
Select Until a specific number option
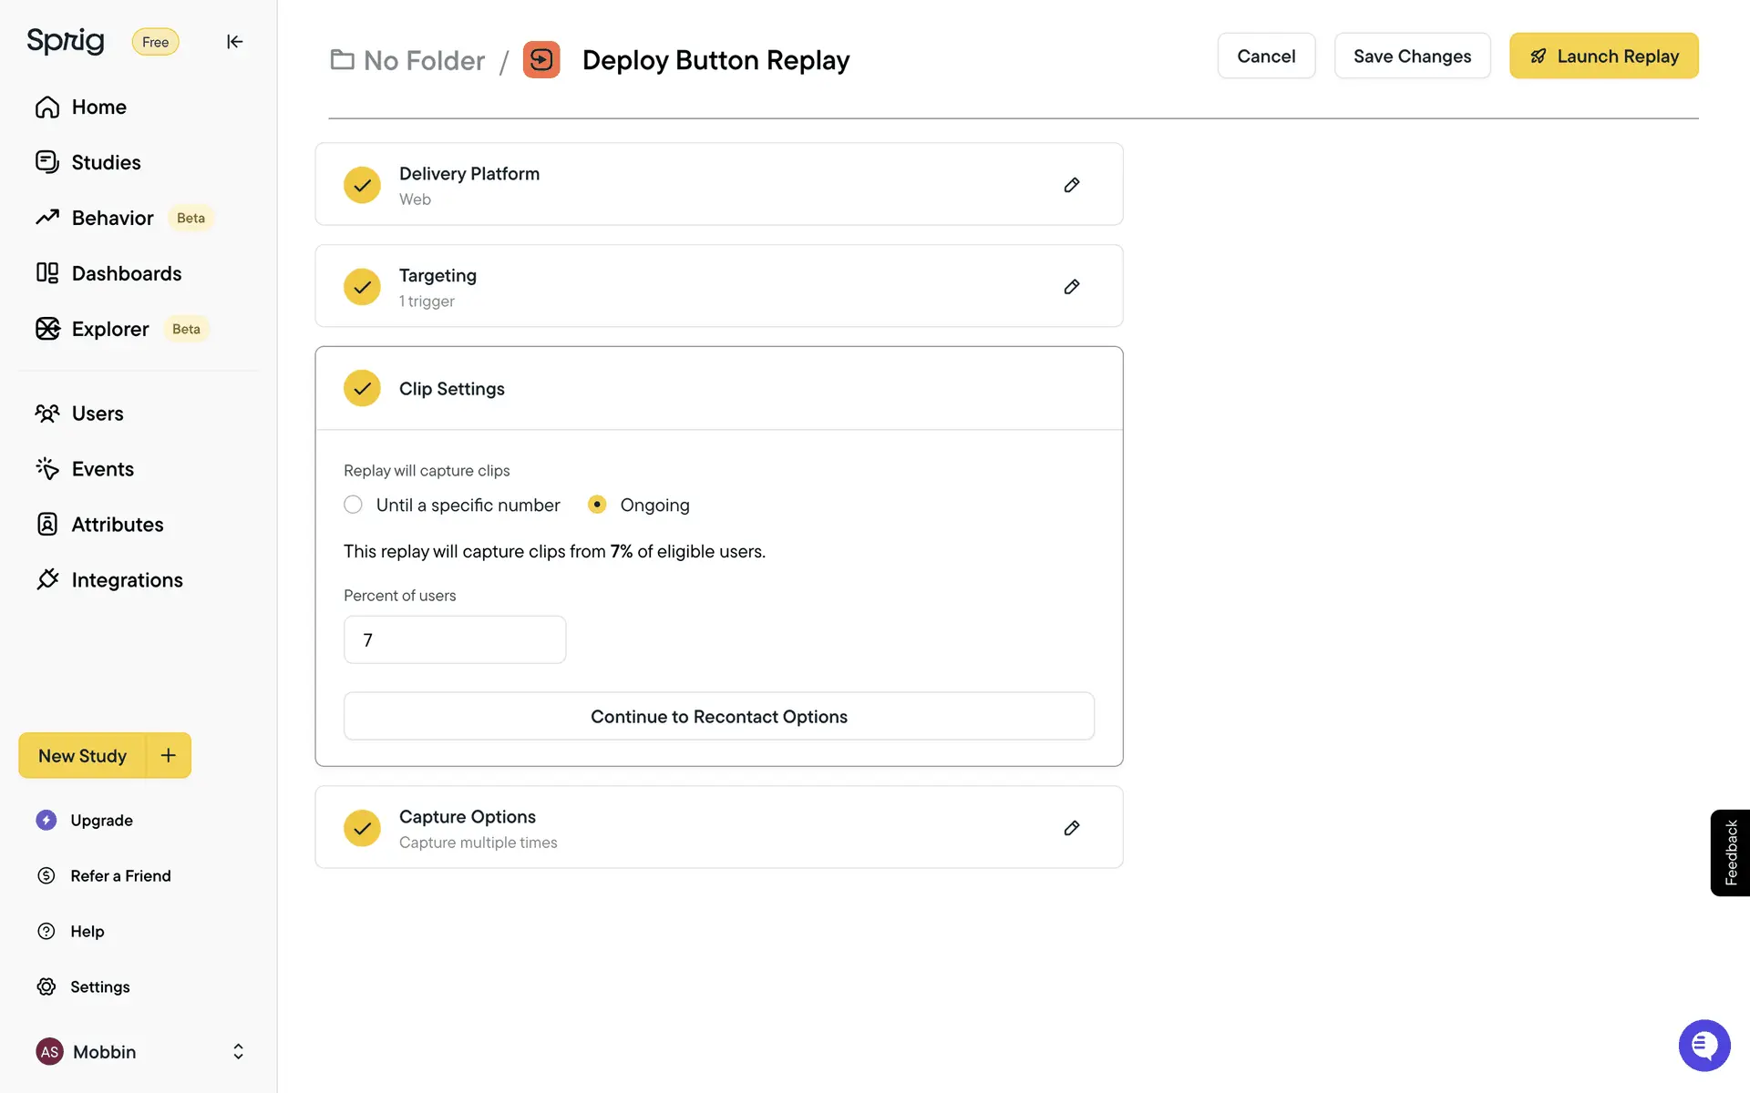tap(354, 505)
